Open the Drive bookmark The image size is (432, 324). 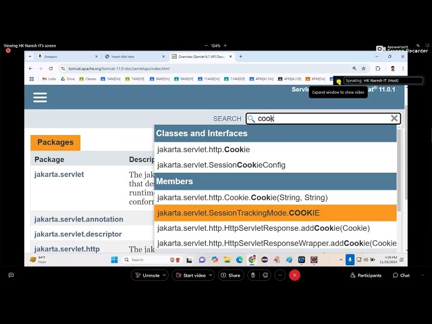click(x=67, y=79)
